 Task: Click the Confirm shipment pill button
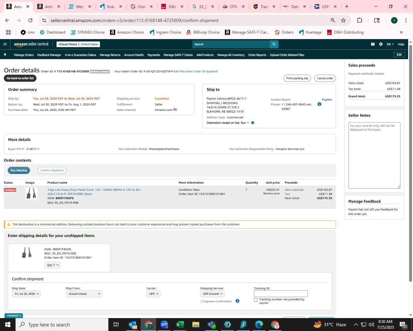click(x=52, y=170)
